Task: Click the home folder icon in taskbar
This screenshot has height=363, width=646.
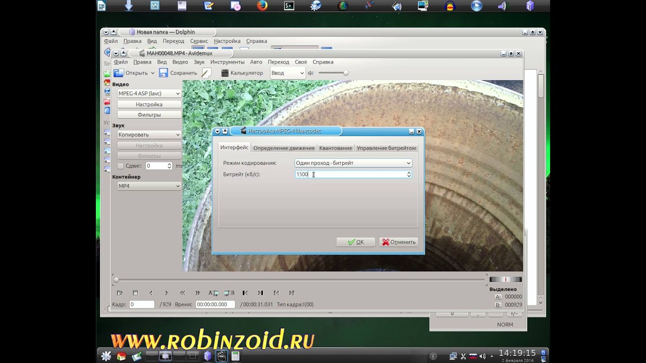Action: pos(121,356)
